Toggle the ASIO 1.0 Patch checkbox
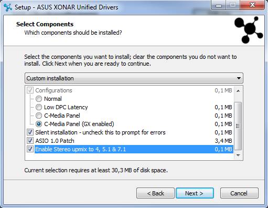Screen dimensions: 268x208 [x=30, y=141]
